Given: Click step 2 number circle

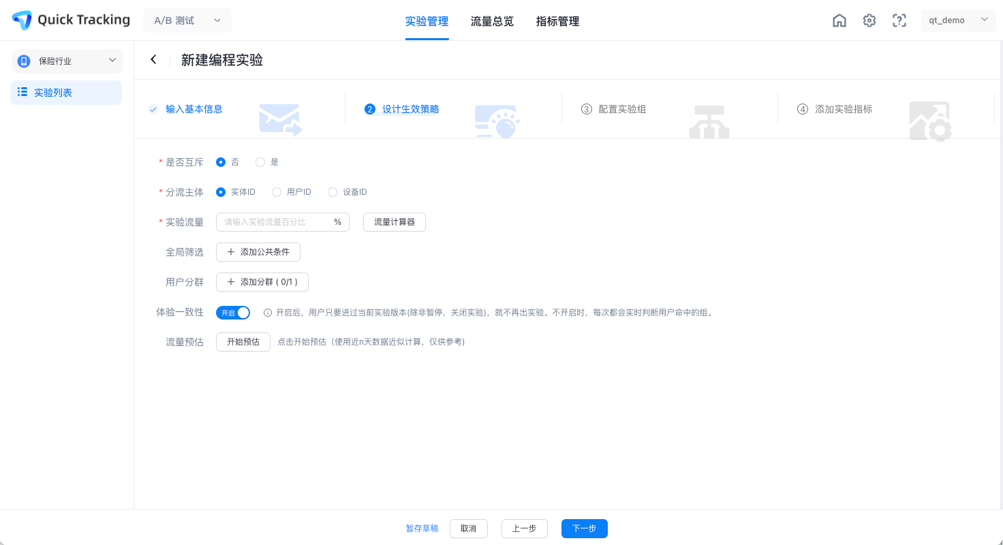Looking at the screenshot, I should [370, 109].
